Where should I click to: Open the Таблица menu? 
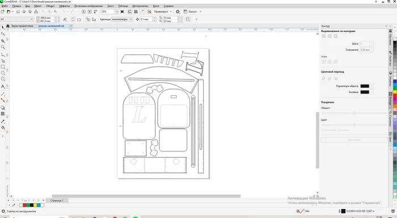[x=123, y=6]
